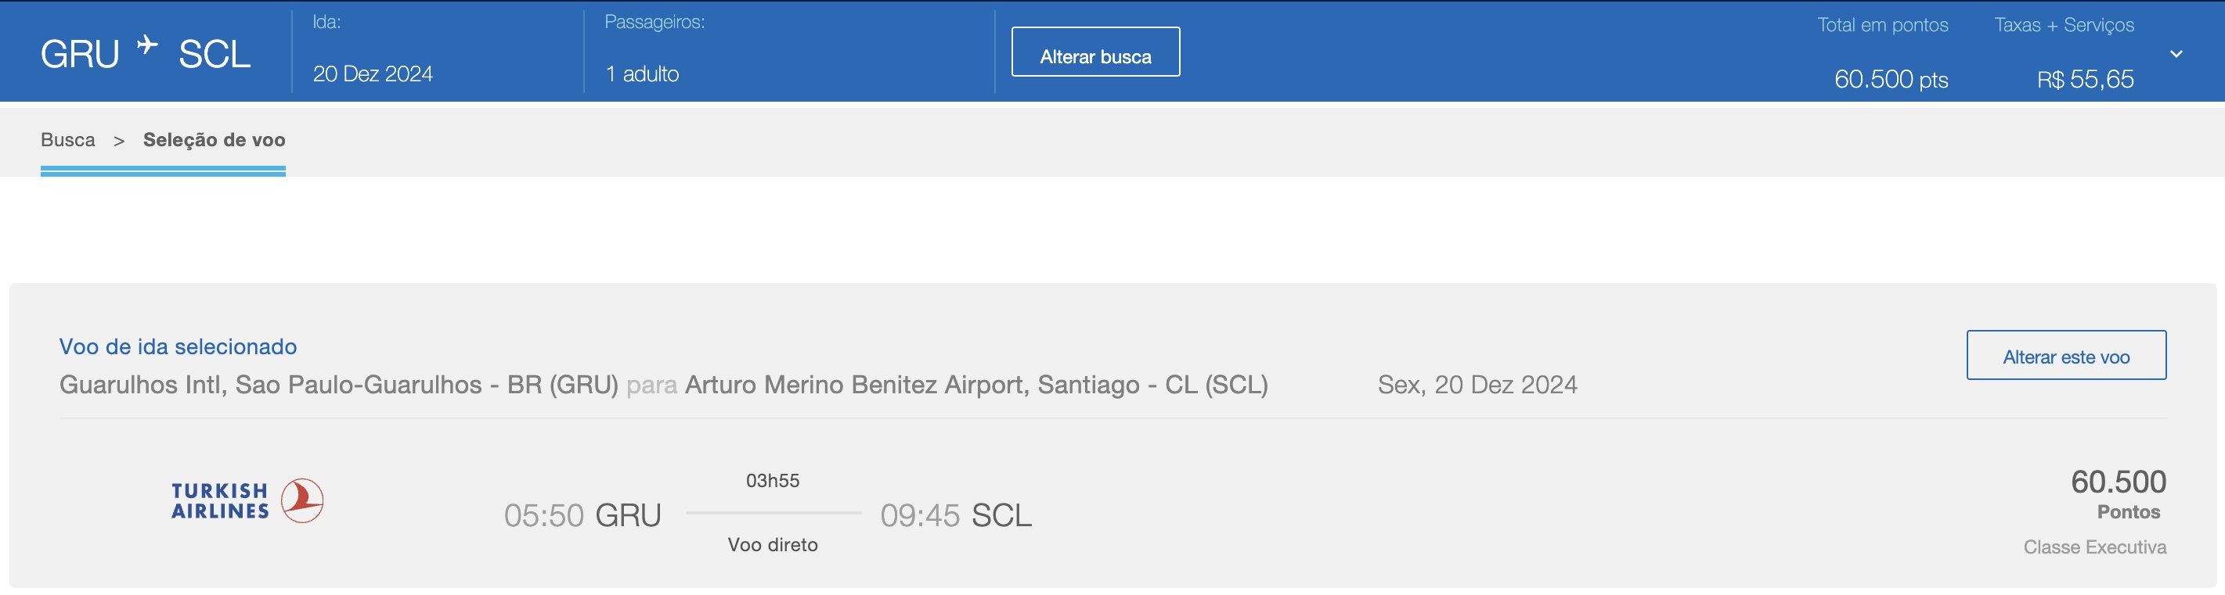Click the 1 adulto passengers field
Screen dimensions: 2225x595
pos(642,74)
